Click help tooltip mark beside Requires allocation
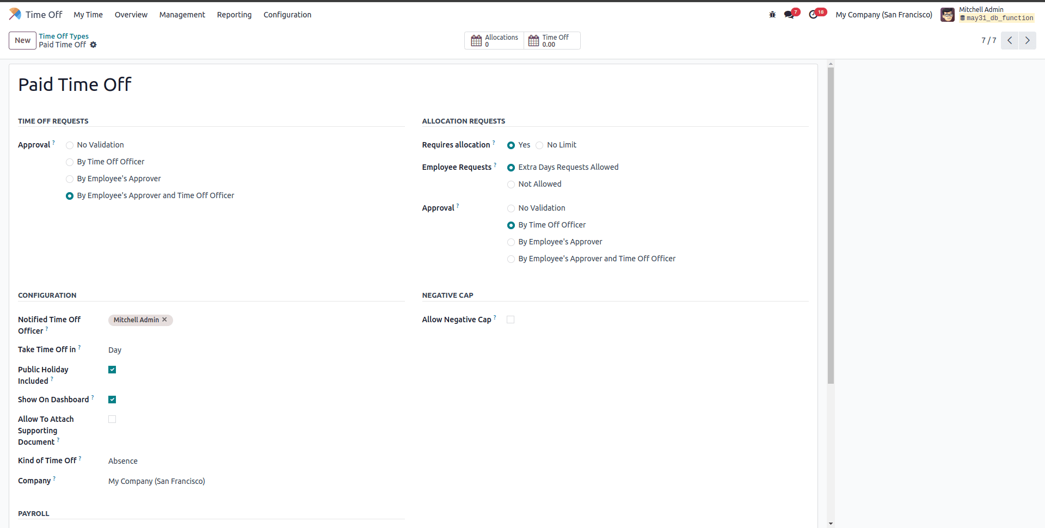Screen dimensions: 1045x528 tap(494, 143)
